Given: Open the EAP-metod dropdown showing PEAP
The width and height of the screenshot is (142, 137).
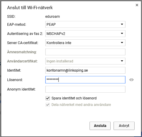Looking at the screenshot, I should pos(85,24).
